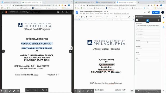Open the Normal text style dropdown

pos(100,17)
